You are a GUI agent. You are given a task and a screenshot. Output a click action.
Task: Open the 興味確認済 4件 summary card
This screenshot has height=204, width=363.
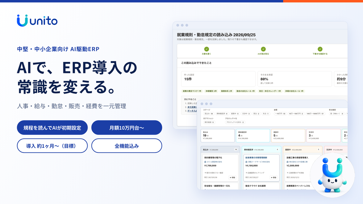pyautogui.click(x=253, y=136)
